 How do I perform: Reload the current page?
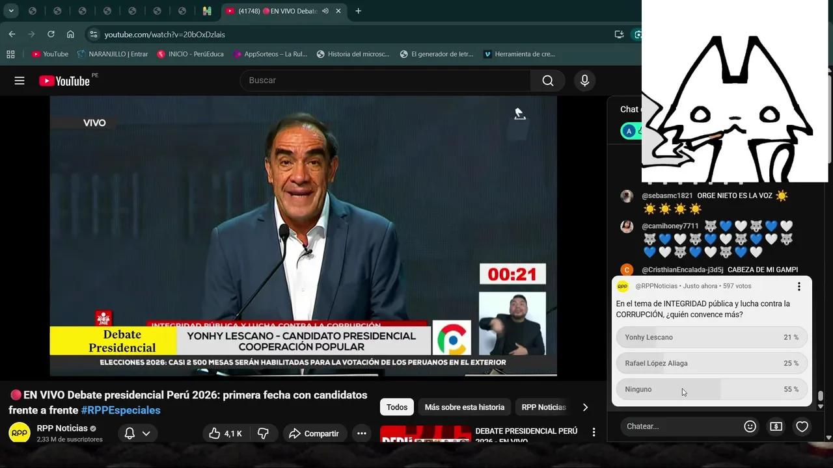pos(51,34)
